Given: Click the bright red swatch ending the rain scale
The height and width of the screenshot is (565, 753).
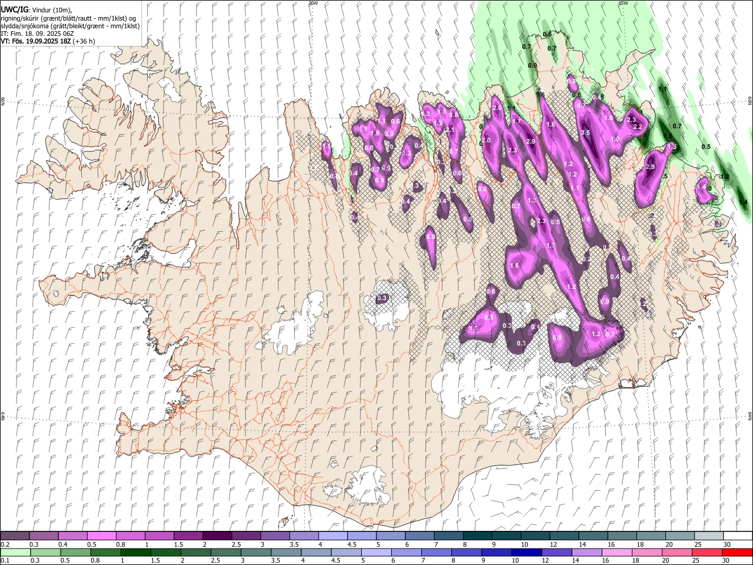Looking at the screenshot, I should pyautogui.click(x=737, y=553).
